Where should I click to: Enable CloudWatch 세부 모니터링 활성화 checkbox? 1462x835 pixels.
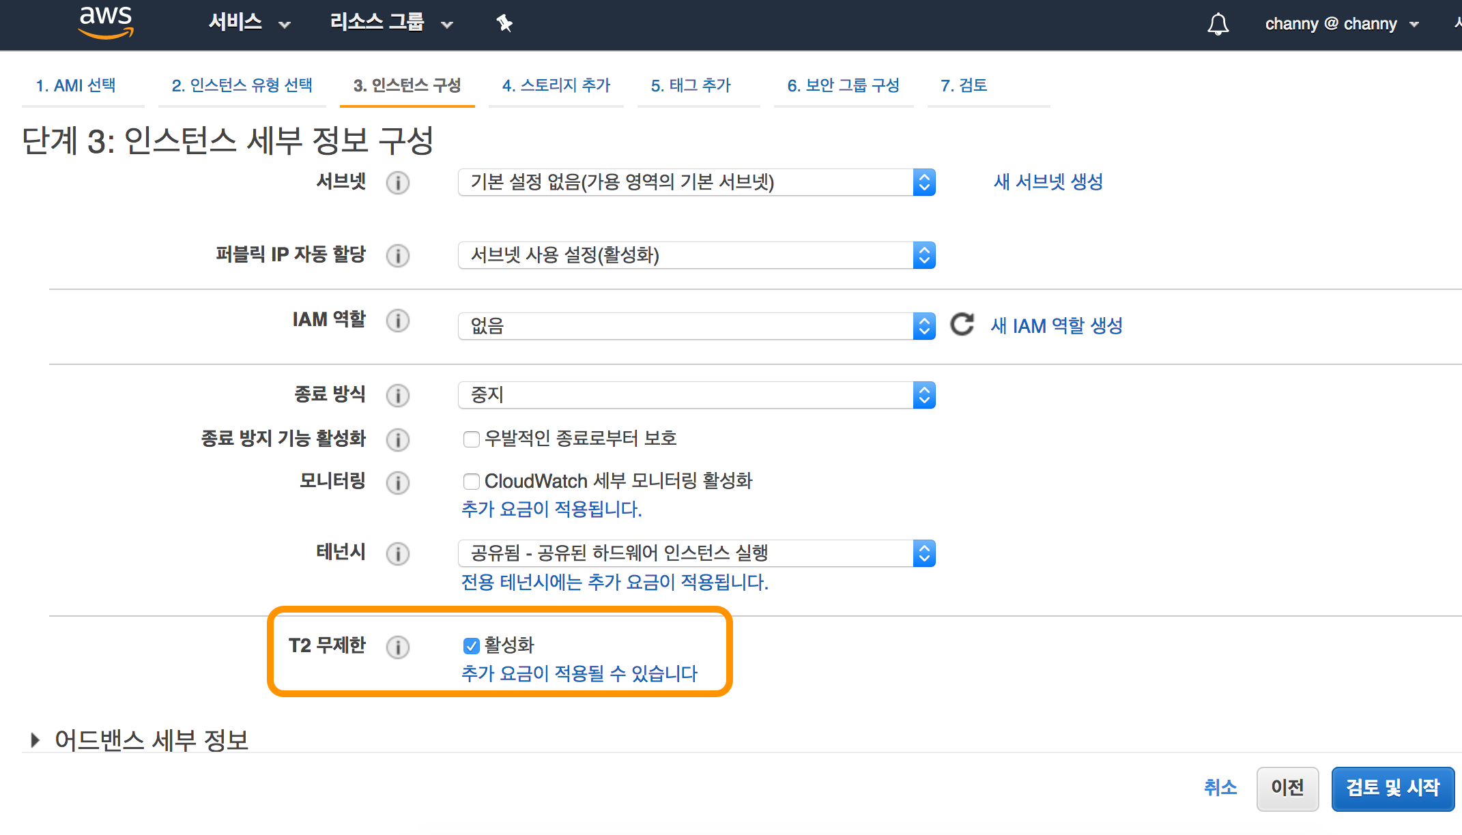(471, 482)
